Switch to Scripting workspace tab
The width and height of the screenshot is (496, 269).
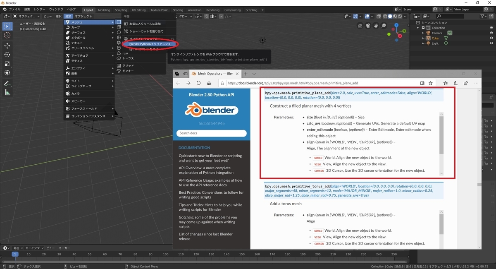tap(251, 10)
